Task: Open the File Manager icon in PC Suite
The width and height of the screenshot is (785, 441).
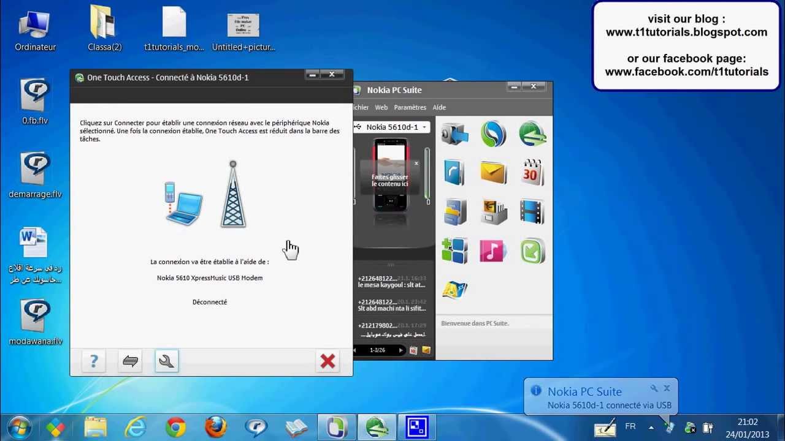Action: 454,212
